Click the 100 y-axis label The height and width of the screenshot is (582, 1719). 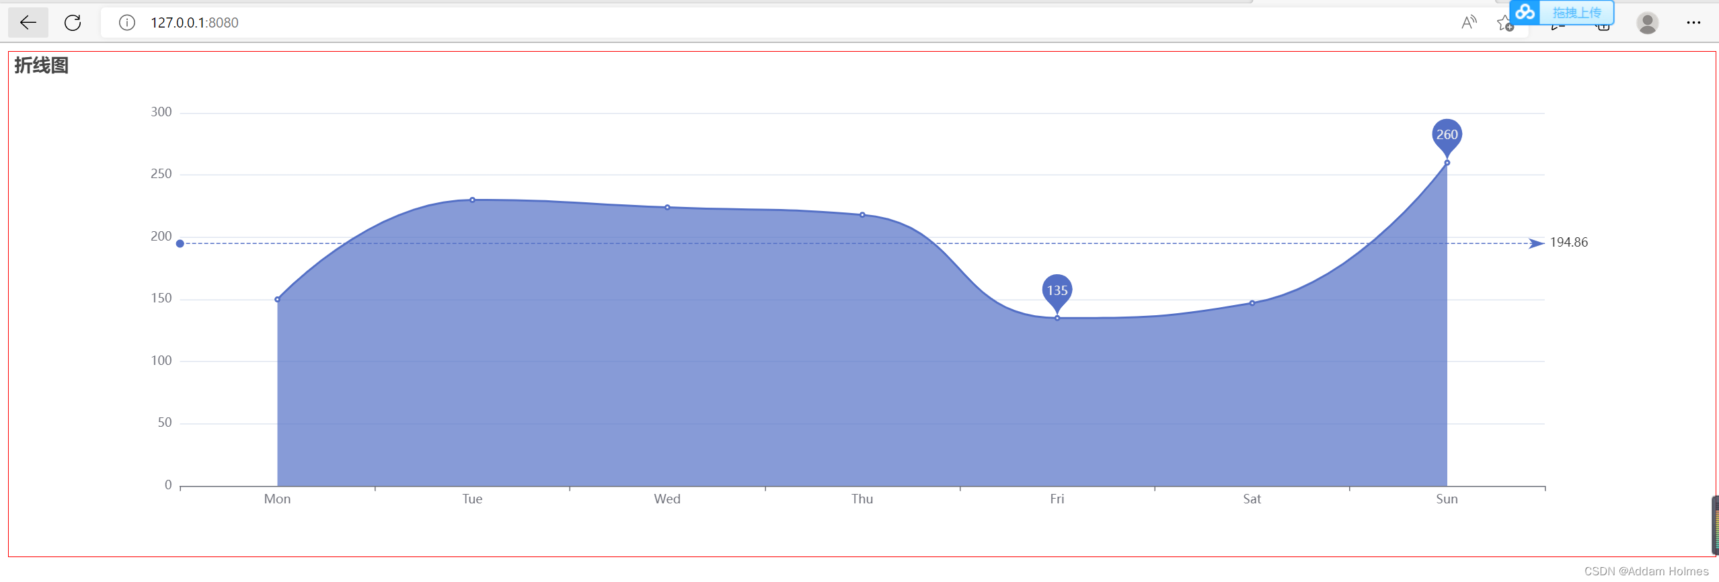click(161, 361)
